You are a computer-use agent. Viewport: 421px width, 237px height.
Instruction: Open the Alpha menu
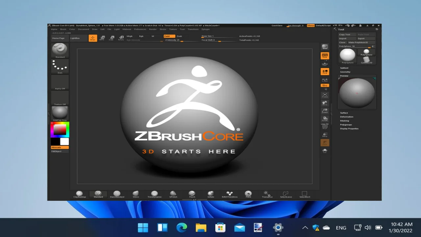coord(54,29)
